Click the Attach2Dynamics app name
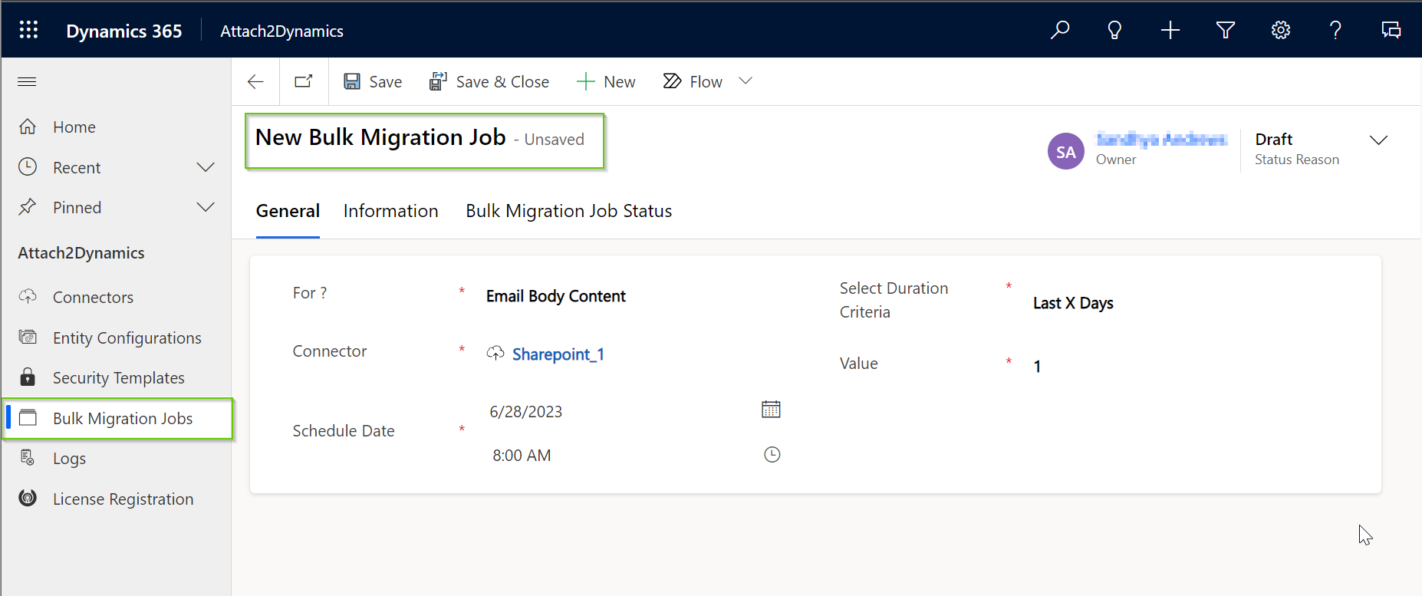 coord(281,31)
